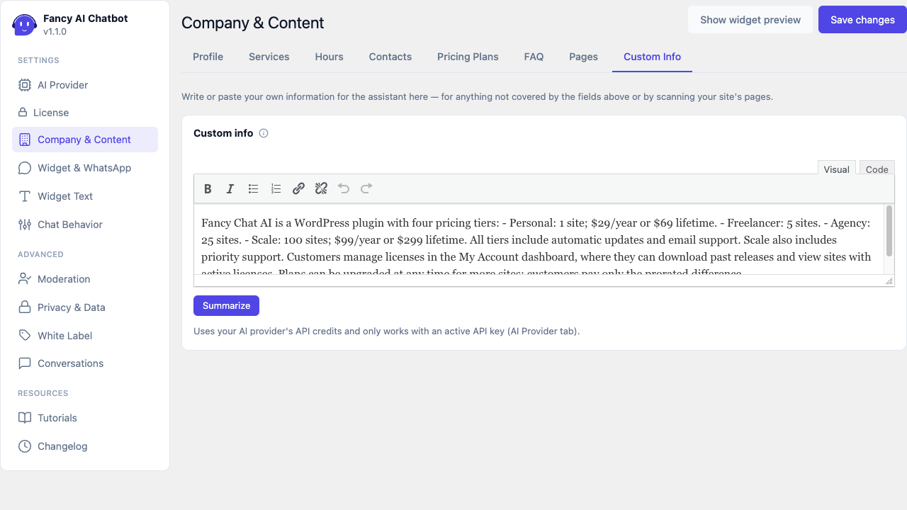The image size is (907, 510).
Task: Click the Widget & WhatsApp chat bubble icon
Action: (x=25, y=168)
